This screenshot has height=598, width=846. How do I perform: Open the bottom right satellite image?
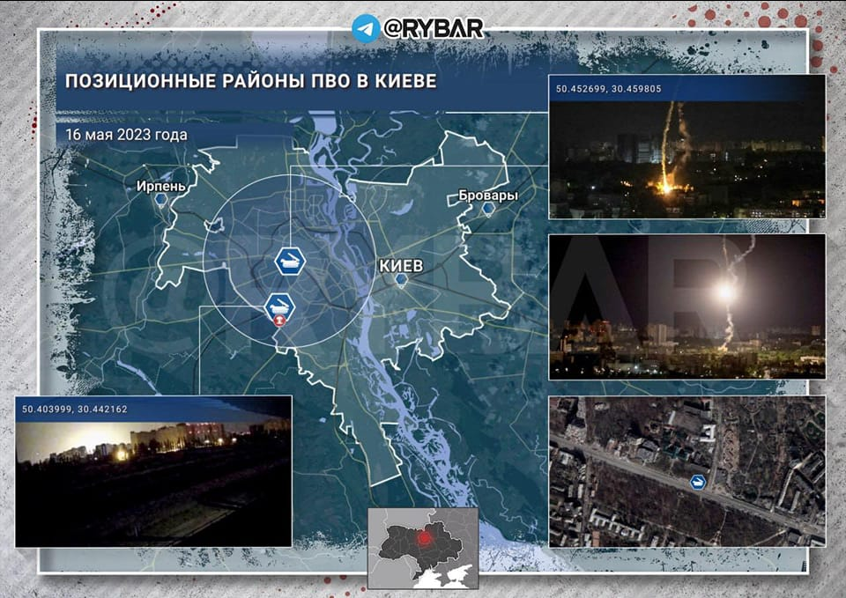click(686, 471)
